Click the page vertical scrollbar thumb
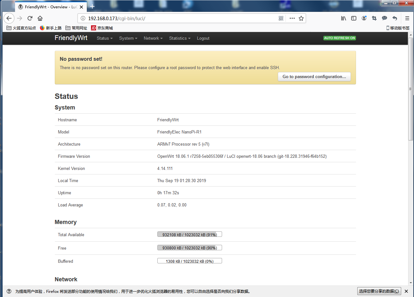414x297 pixels. click(411, 89)
